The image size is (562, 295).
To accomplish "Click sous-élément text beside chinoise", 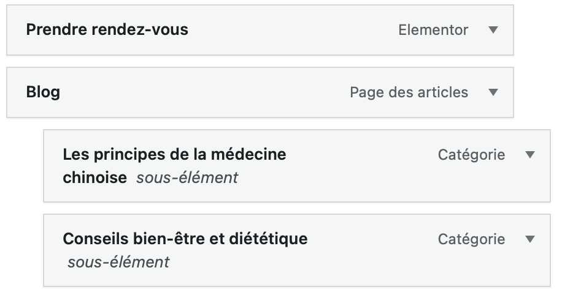I will pyautogui.click(x=187, y=178).
